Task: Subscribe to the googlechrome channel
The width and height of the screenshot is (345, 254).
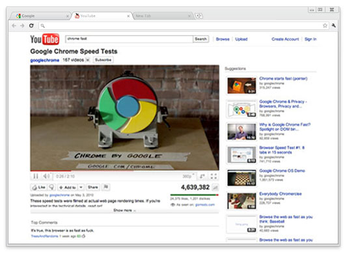Action: [103, 60]
